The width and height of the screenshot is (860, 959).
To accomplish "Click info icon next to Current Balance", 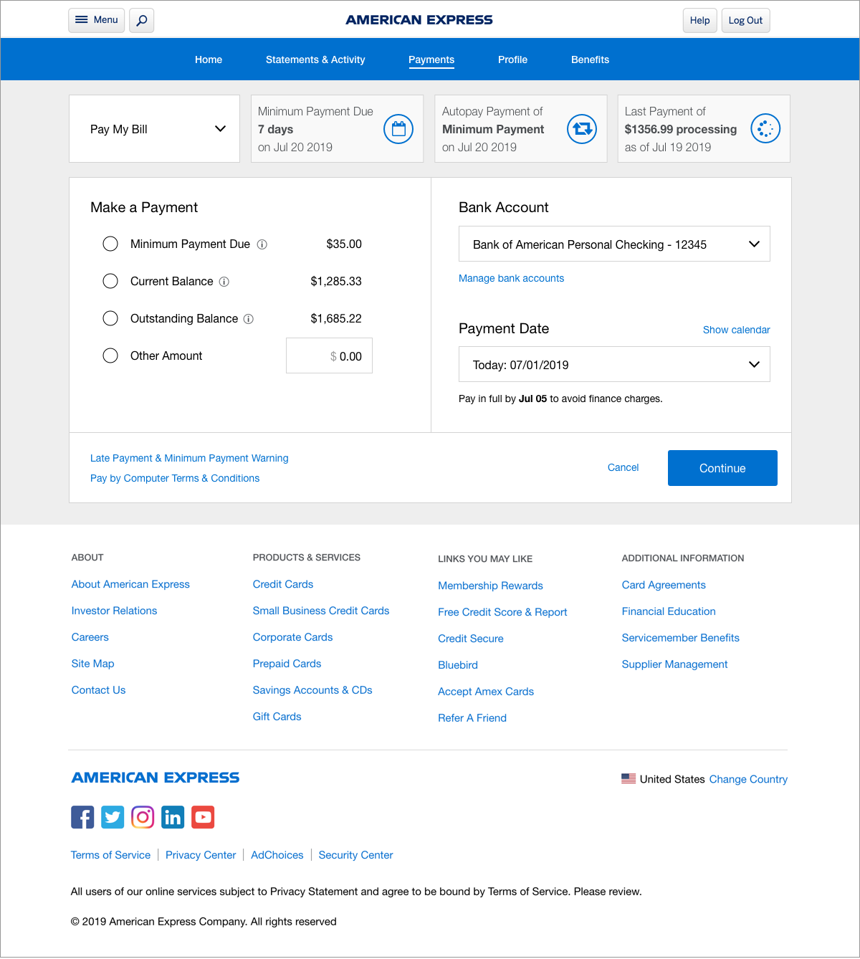I will click(224, 282).
